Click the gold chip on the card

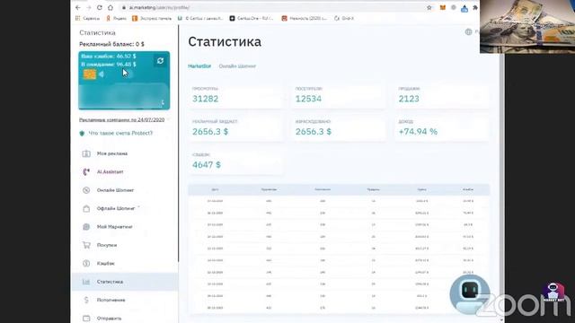[x=90, y=74]
